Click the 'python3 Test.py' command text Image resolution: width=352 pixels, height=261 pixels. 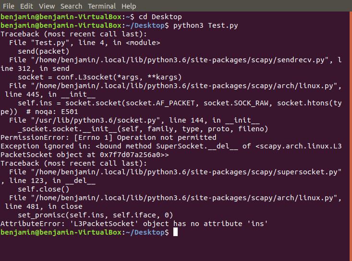click(206, 25)
